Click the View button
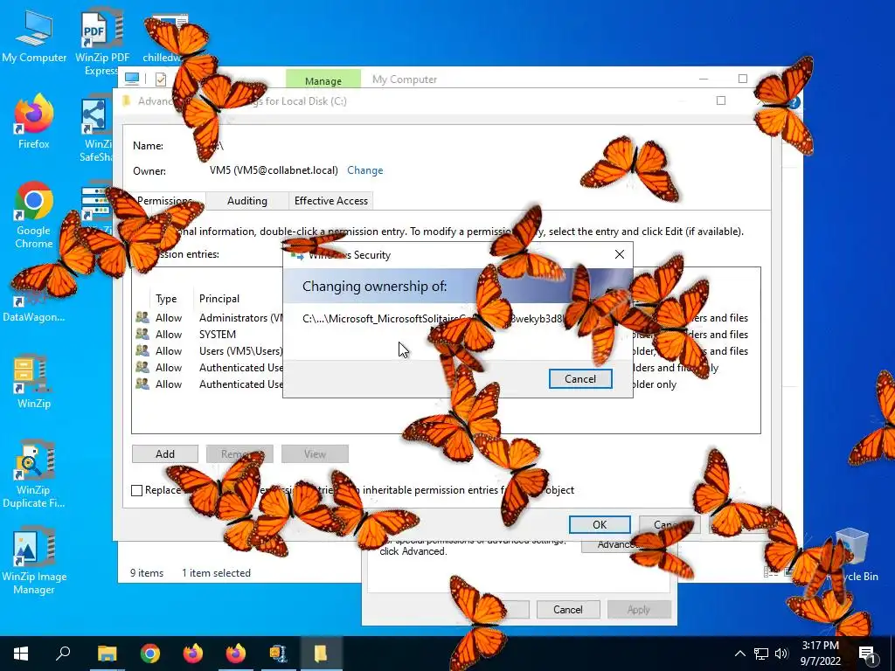The height and width of the screenshot is (671, 895). click(x=315, y=454)
